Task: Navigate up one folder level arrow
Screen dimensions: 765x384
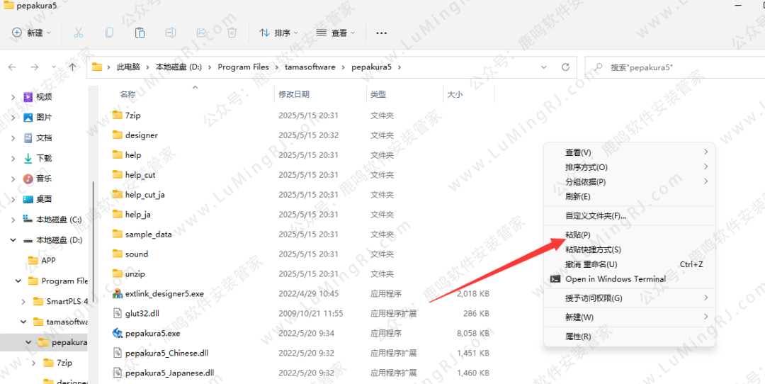Action: pyautogui.click(x=72, y=67)
